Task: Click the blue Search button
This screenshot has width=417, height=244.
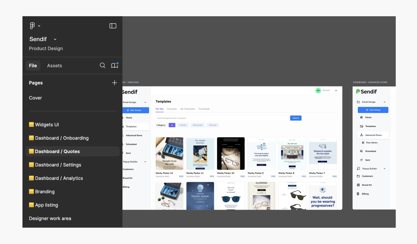Action: (295, 118)
